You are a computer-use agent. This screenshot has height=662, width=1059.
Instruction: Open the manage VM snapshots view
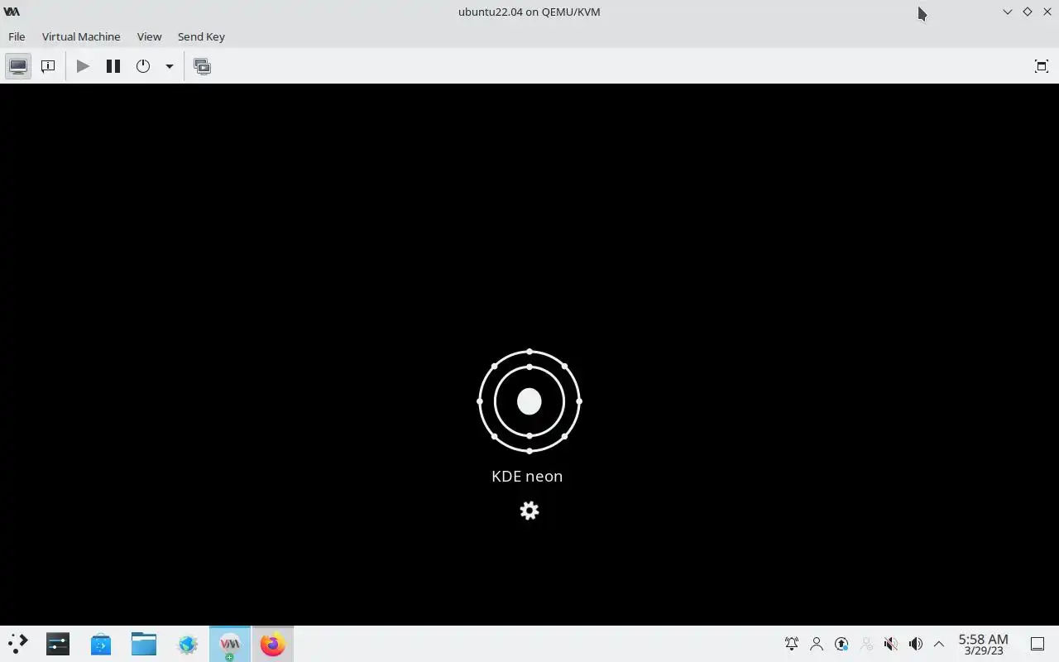(x=202, y=66)
